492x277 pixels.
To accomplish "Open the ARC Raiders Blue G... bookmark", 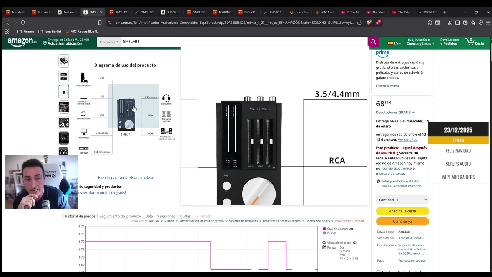I will 82,32.
